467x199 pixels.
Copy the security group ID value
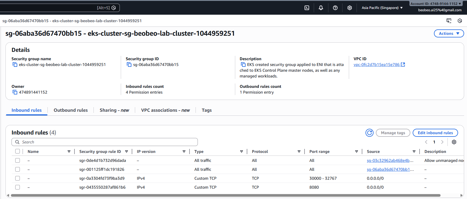point(129,65)
